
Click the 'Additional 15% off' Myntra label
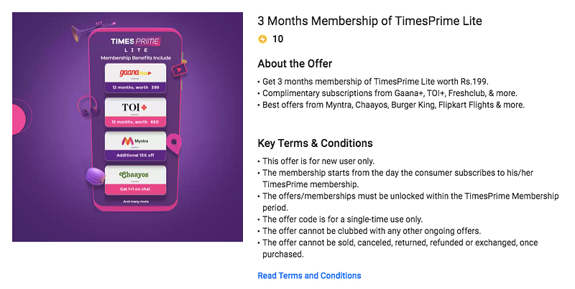pyautogui.click(x=135, y=155)
